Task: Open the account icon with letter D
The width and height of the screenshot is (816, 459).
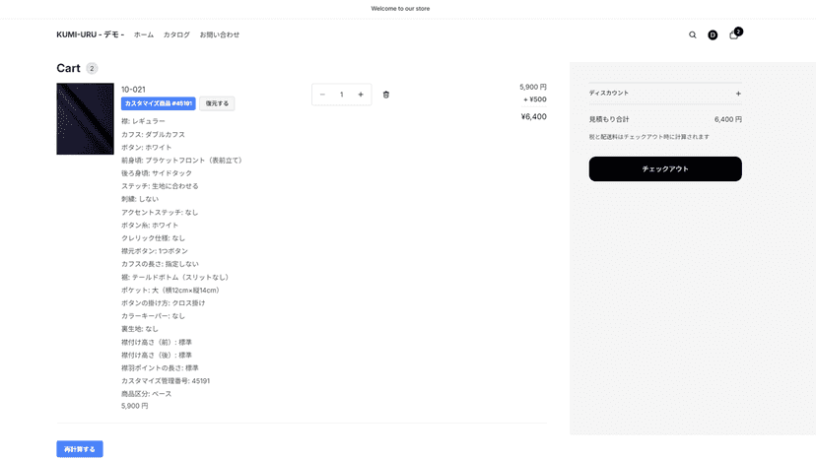Action: pos(713,34)
